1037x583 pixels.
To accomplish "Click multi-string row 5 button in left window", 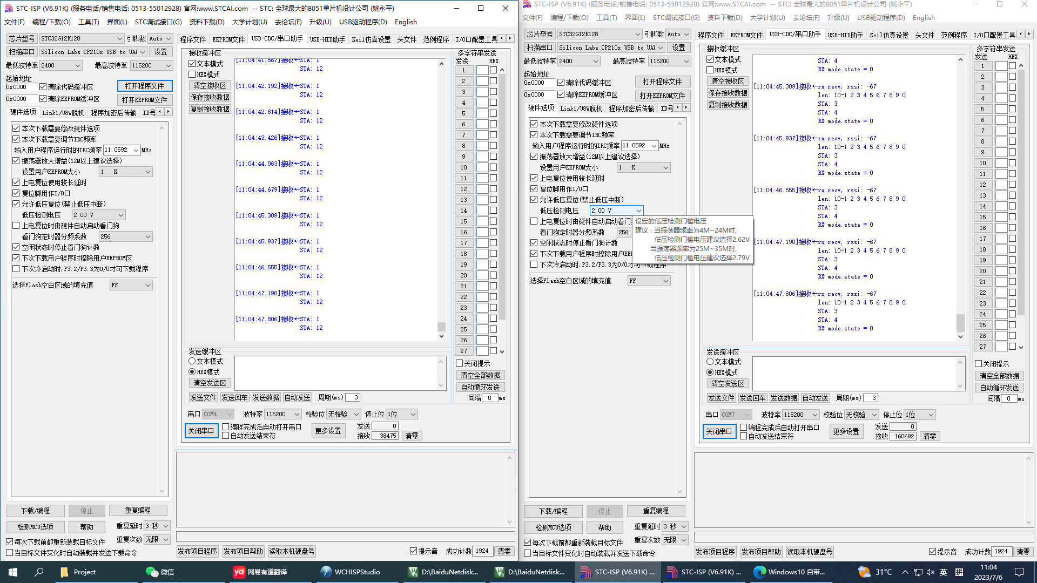I will [x=463, y=113].
